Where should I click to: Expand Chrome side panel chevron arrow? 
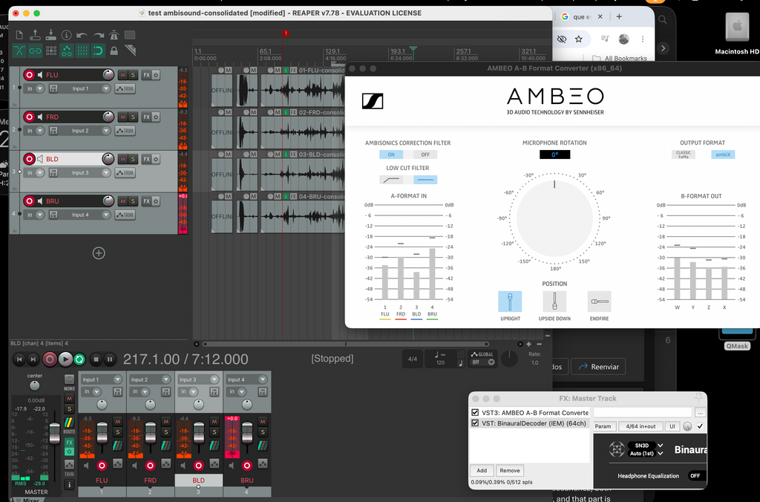point(663,48)
